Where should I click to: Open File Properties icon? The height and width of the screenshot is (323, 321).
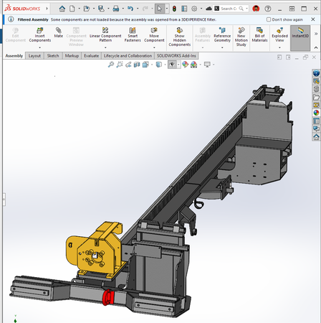click(184, 9)
